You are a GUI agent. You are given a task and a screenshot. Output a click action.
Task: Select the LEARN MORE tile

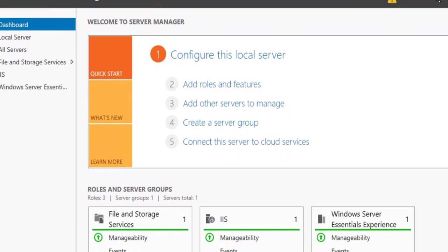pyautogui.click(x=110, y=146)
